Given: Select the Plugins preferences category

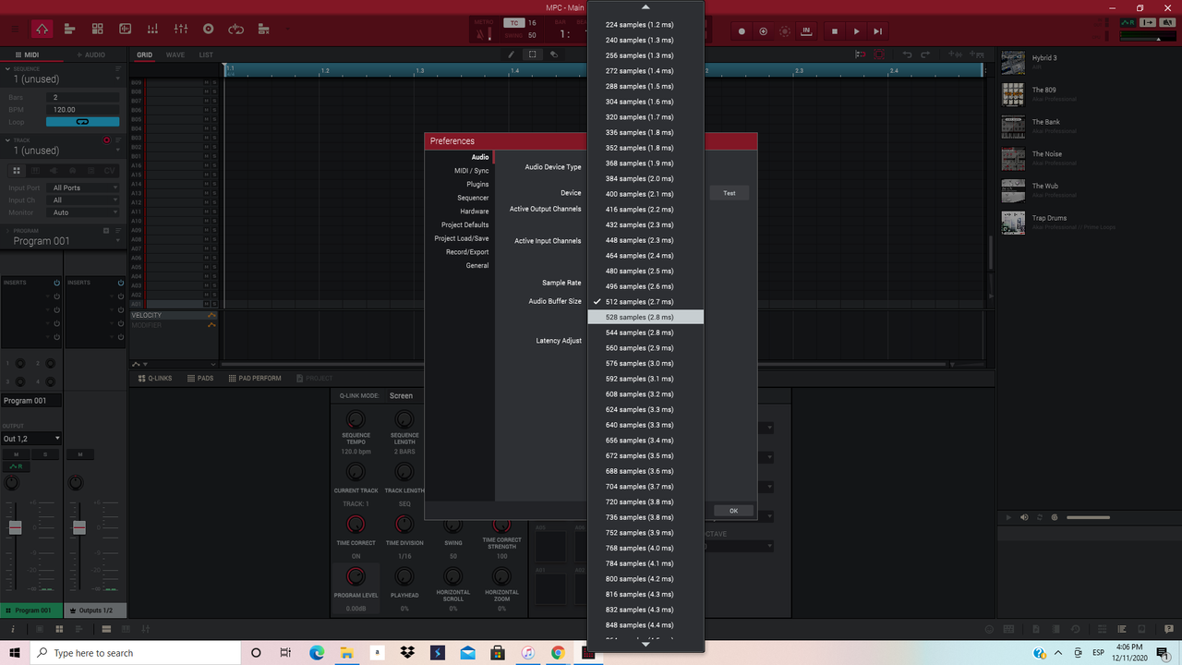Looking at the screenshot, I should point(477,185).
